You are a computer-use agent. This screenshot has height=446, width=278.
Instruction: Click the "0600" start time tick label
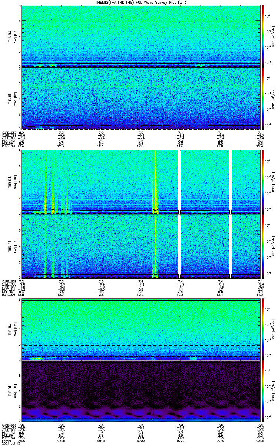pos(22,441)
